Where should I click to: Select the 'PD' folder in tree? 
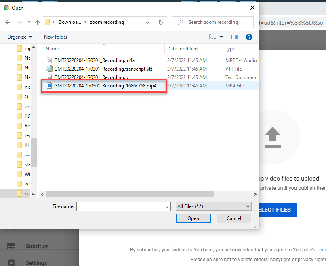pos(23,116)
